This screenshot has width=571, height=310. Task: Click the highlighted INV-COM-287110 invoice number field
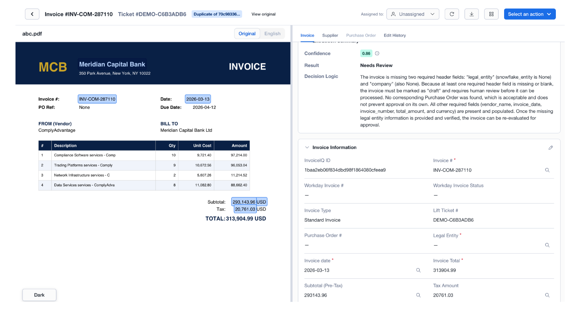point(97,99)
